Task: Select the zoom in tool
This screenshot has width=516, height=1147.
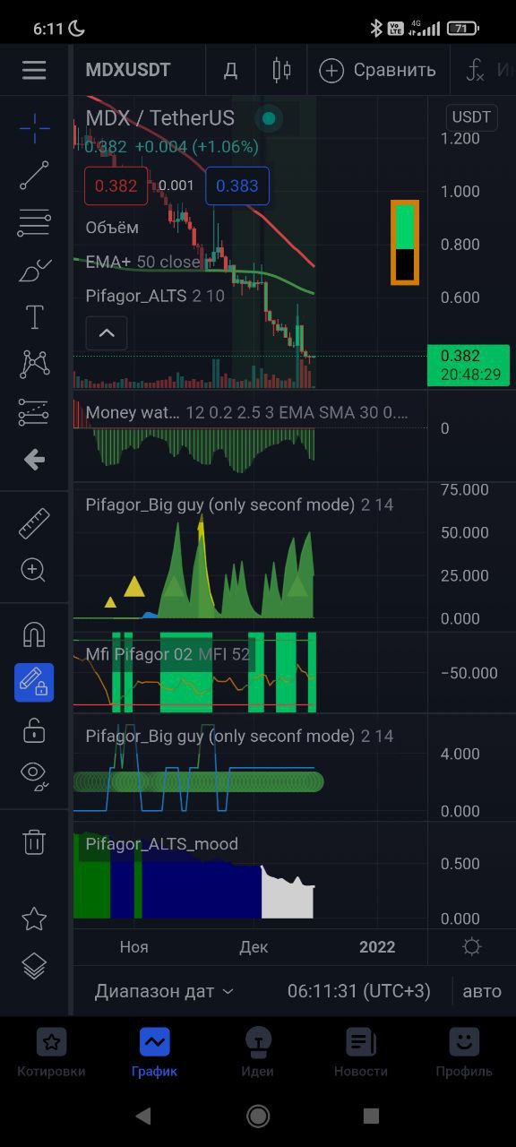Action: [x=34, y=570]
